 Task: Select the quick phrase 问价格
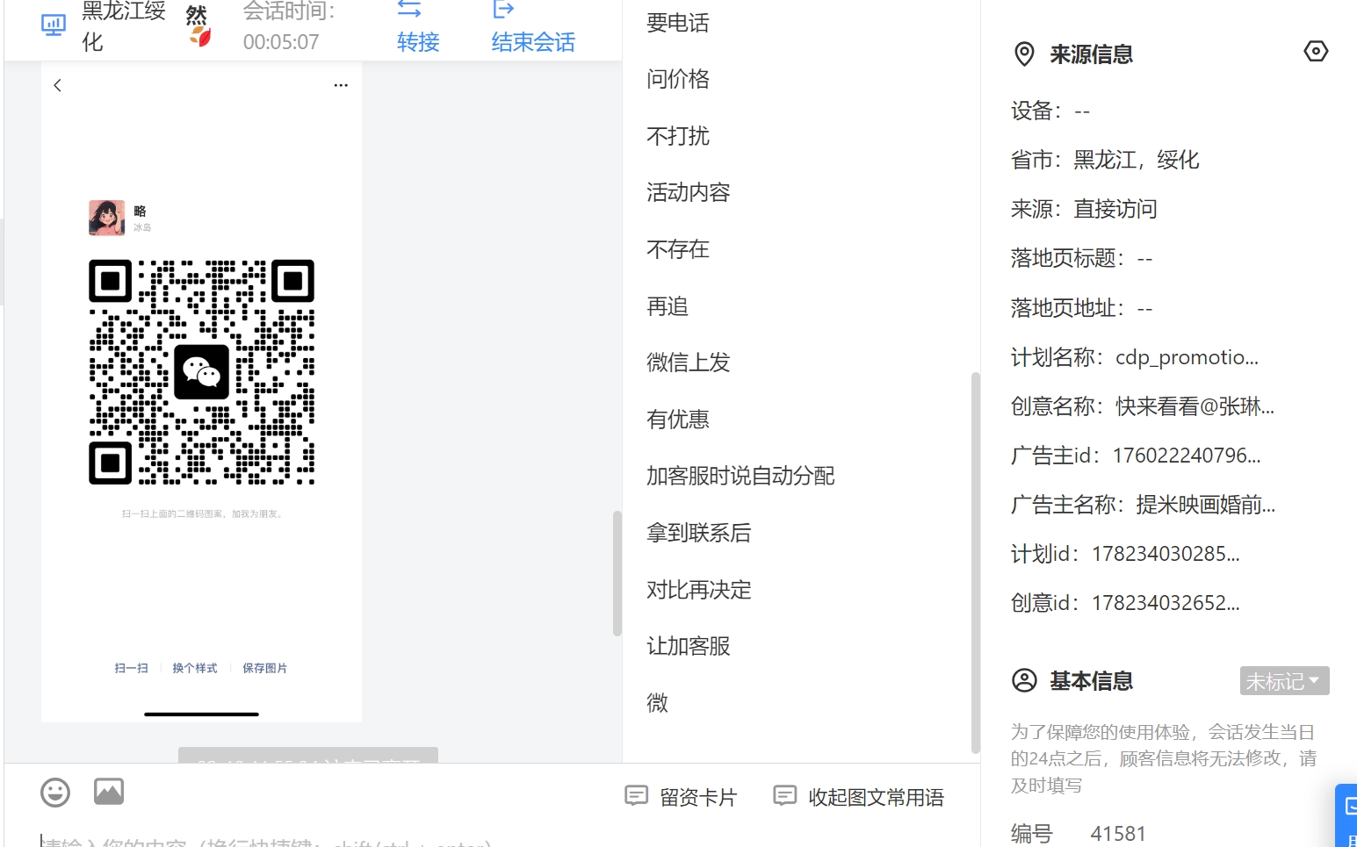677,79
